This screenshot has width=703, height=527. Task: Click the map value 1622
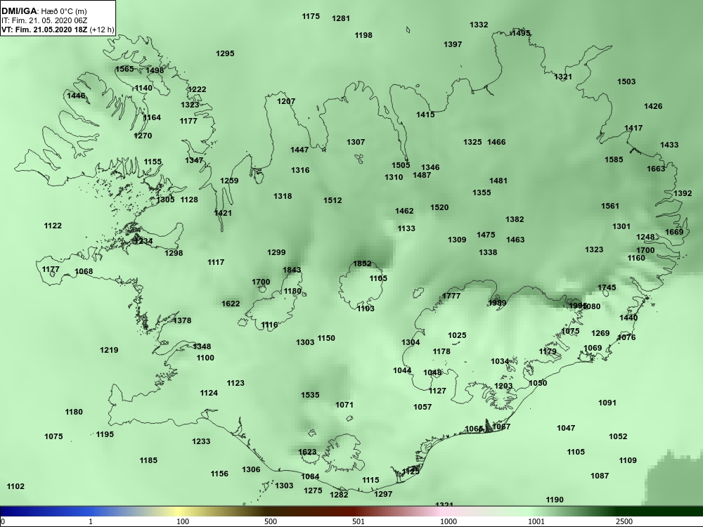pyautogui.click(x=231, y=304)
